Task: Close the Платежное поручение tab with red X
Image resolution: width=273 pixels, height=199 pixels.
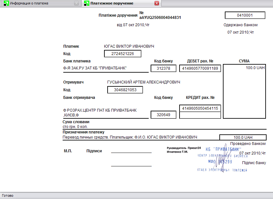Action: point(157,3)
